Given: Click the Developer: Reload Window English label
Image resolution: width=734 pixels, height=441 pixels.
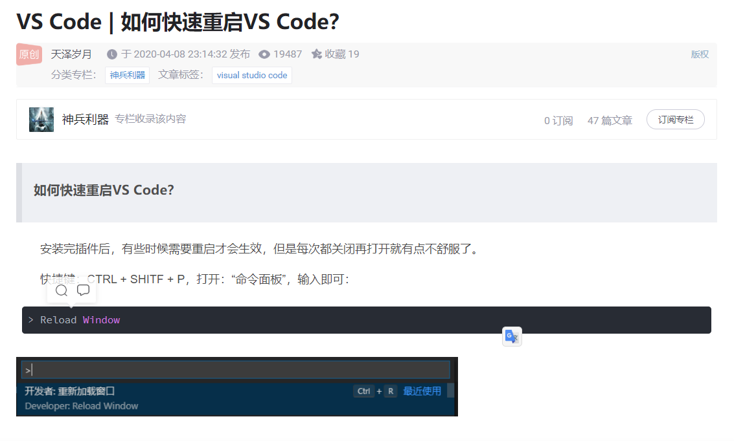Looking at the screenshot, I should [82, 406].
